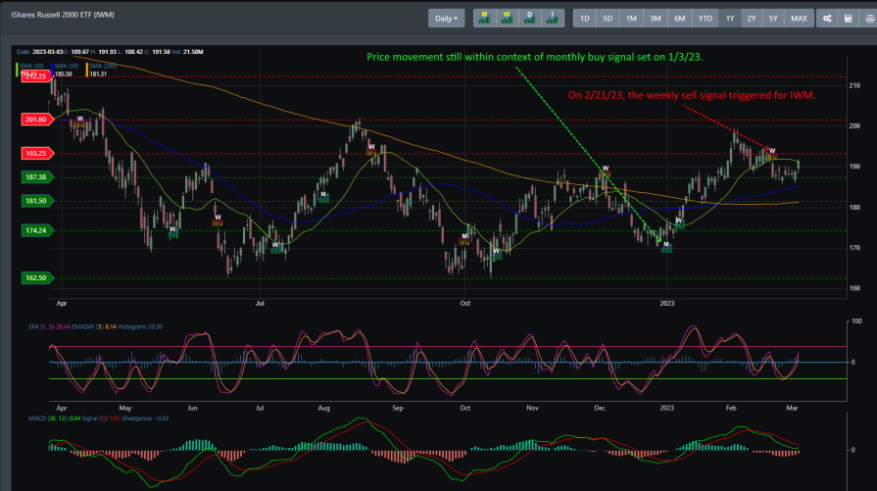Click the balance scales compare icon
The image size is (877, 491).
pyautogui.click(x=868, y=19)
